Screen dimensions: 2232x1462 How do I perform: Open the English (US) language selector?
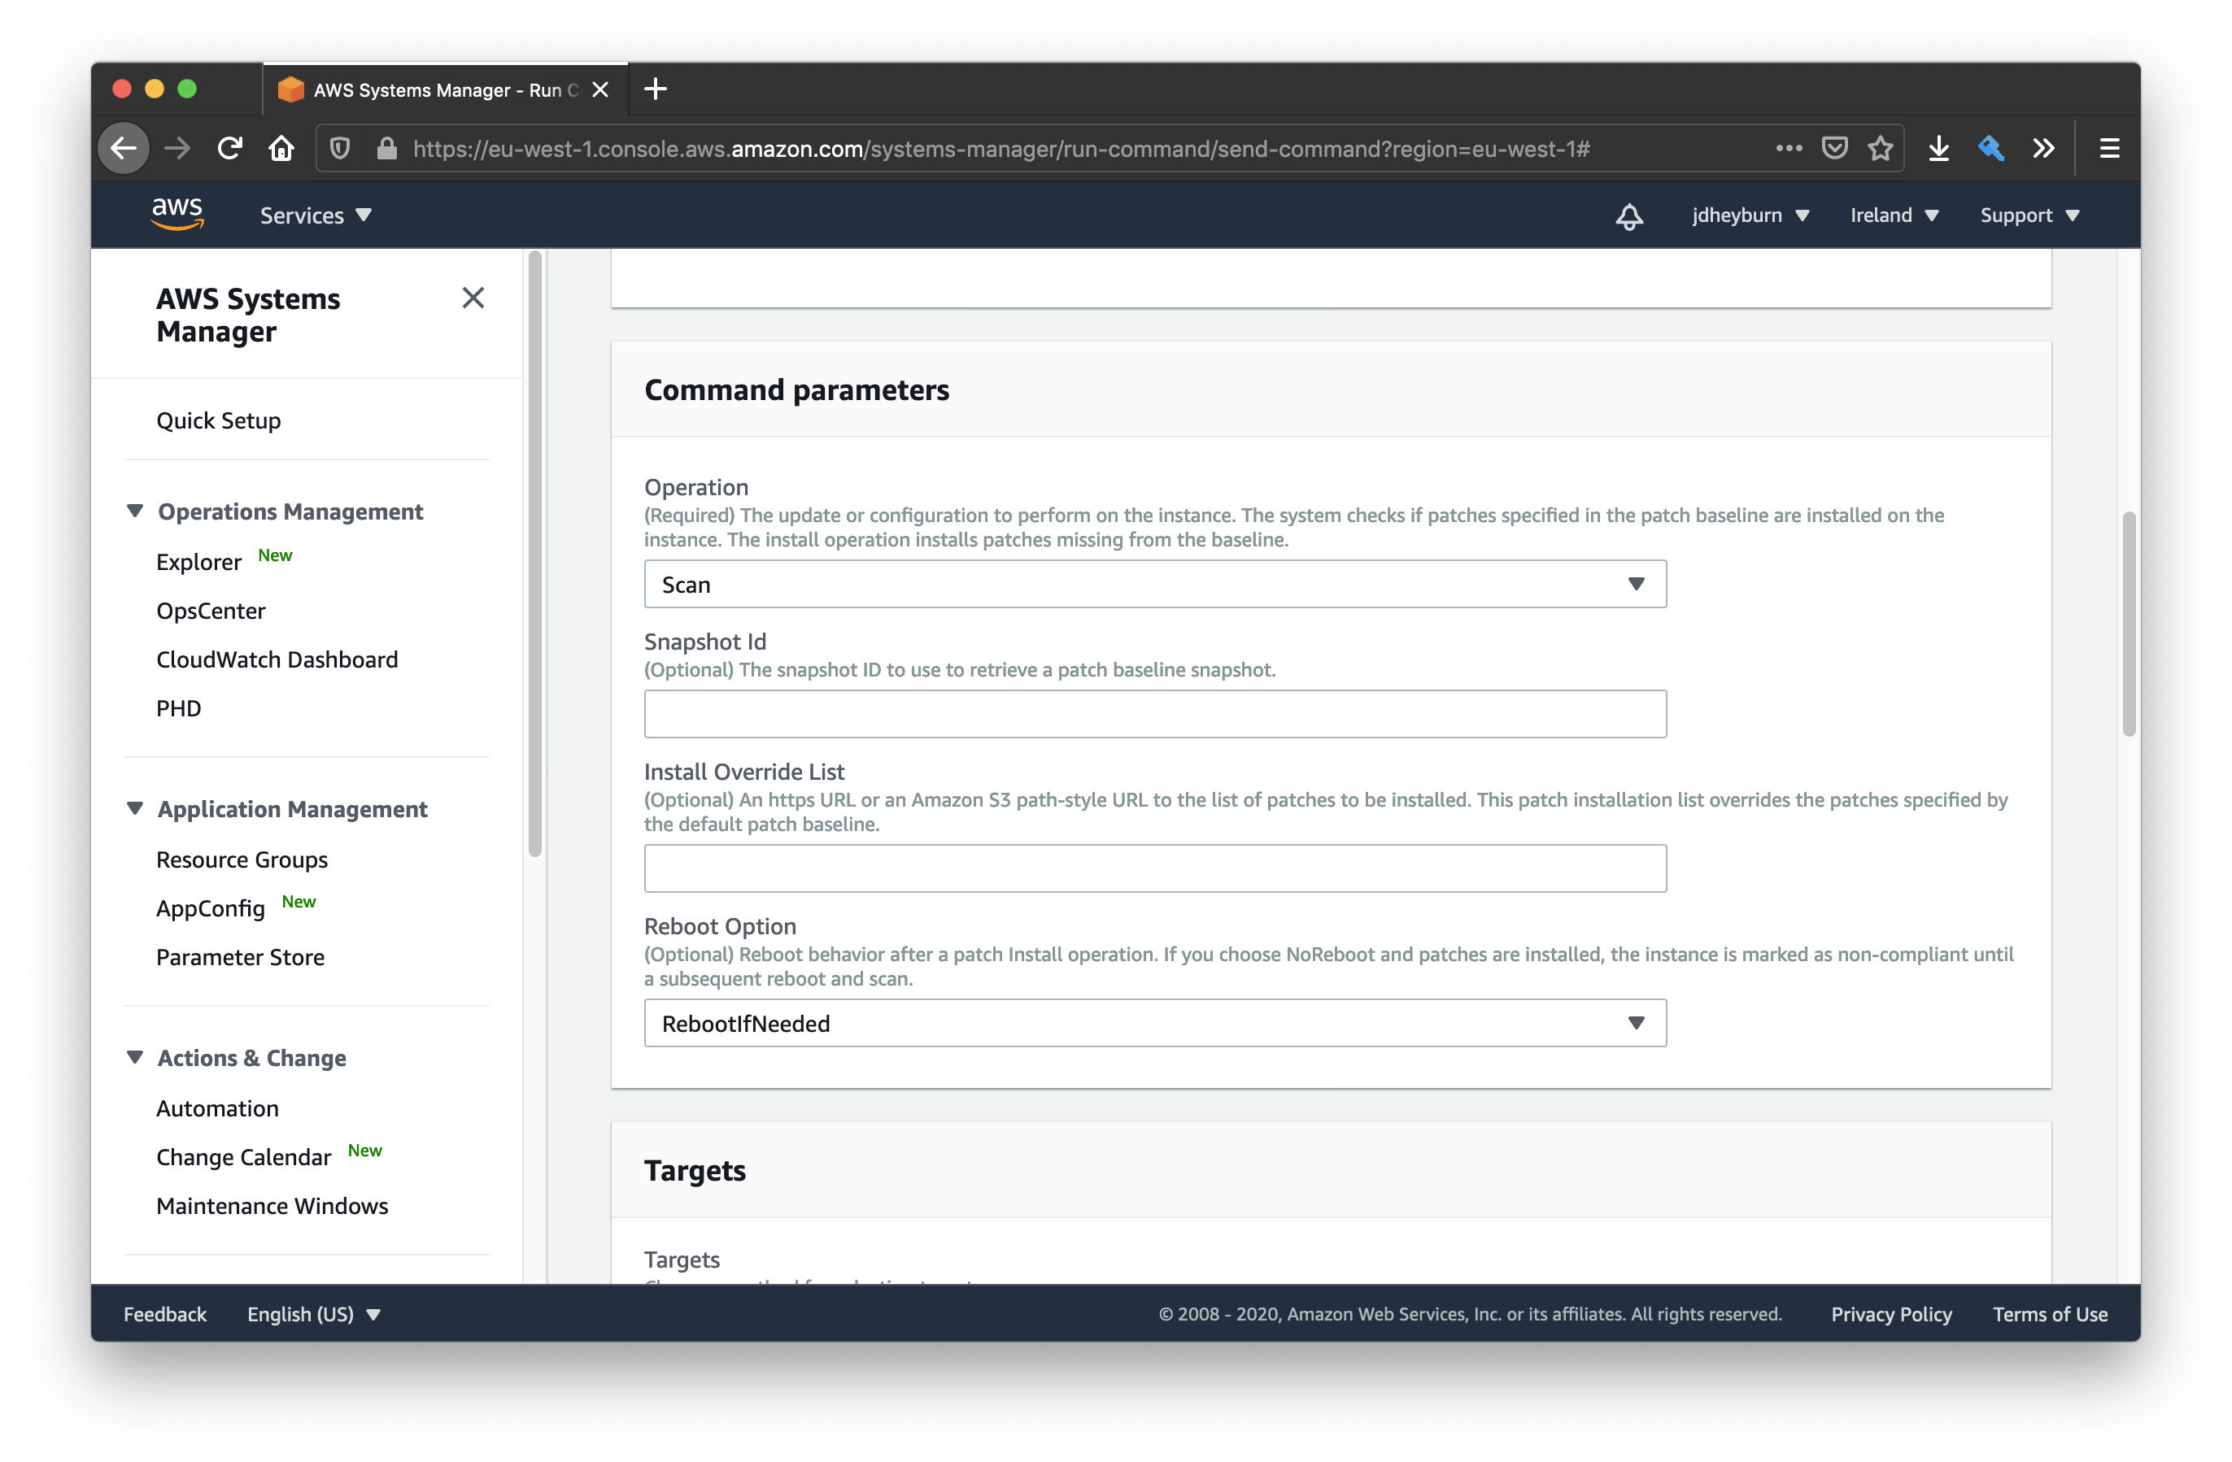click(313, 1314)
